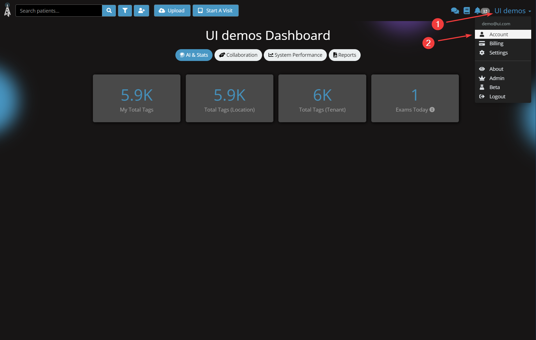Click the Exams Today card

tap(415, 98)
